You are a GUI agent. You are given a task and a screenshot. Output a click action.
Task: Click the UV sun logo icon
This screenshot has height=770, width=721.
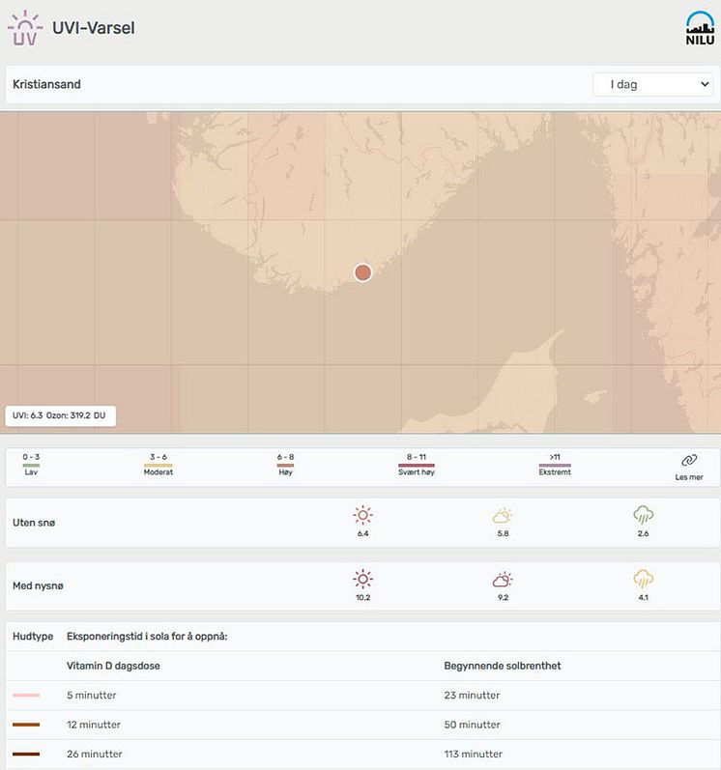click(x=24, y=28)
